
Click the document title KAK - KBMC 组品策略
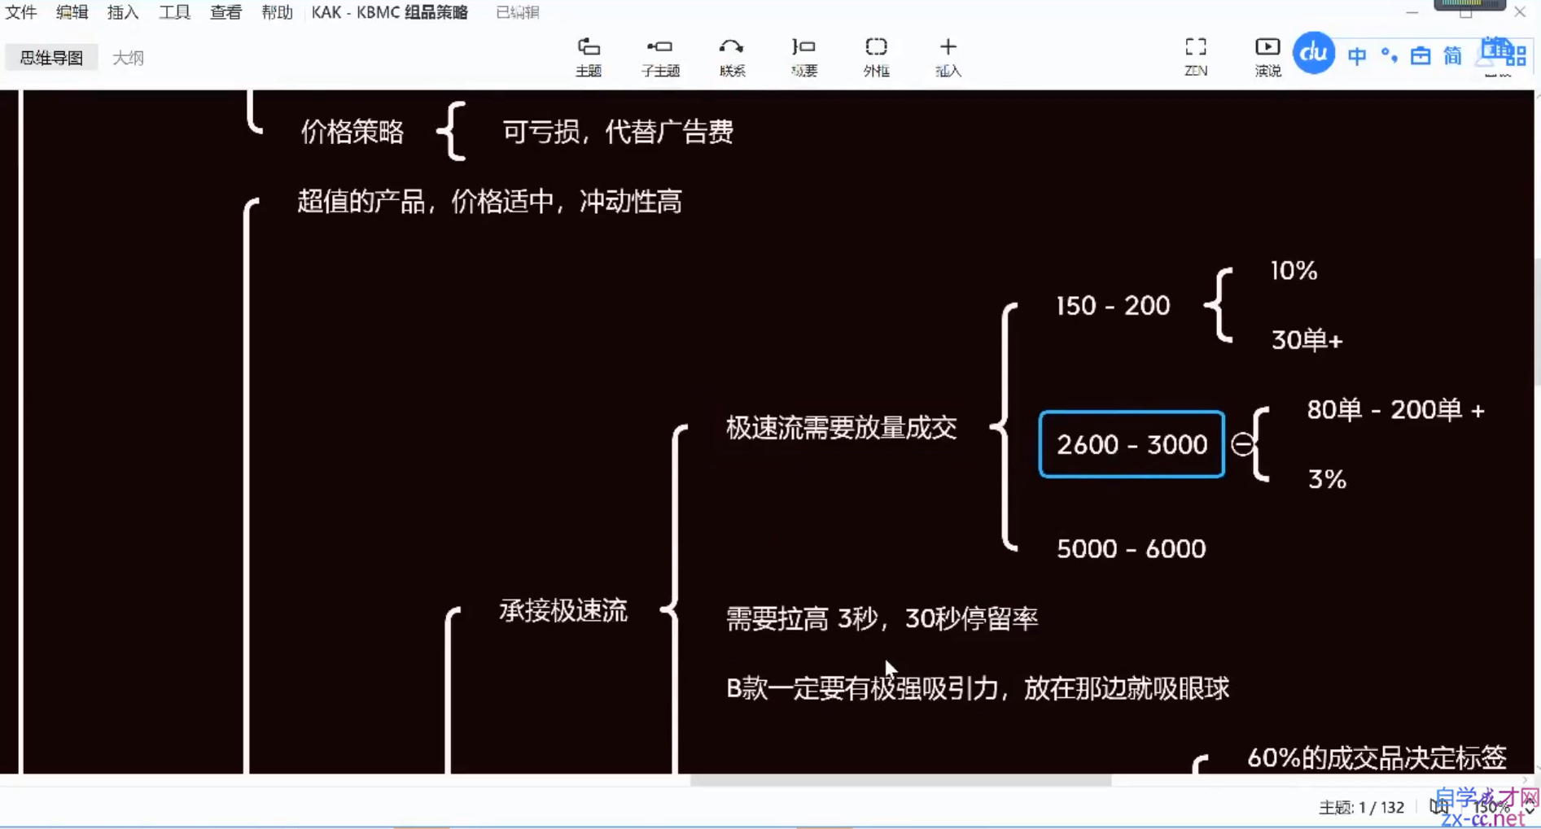[390, 12]
